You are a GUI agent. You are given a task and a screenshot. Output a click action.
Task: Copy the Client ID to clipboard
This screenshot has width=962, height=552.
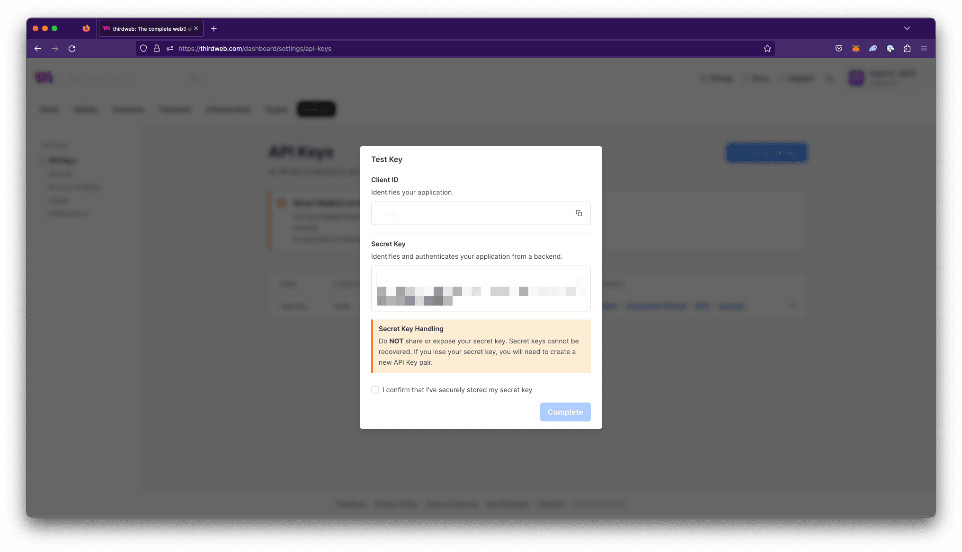(579, 213)
